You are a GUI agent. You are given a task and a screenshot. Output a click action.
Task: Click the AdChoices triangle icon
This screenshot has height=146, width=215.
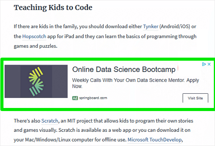point(204,64)
